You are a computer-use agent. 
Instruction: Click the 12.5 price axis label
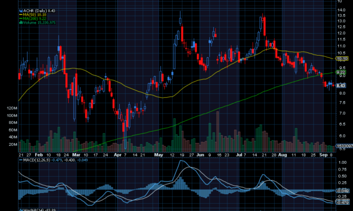(x=341, y=27)
